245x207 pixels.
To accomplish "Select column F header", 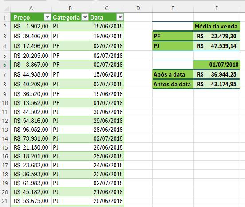I will pos(217,8).
